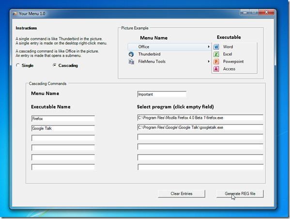Click the Instructions heading text
Image resolution: width=290 pixels, height=219 pixels.
26,28
